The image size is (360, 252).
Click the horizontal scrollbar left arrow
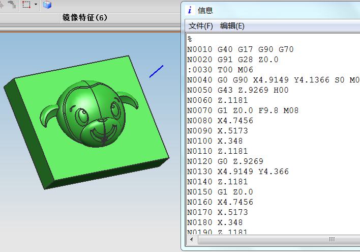coord(192,240)
